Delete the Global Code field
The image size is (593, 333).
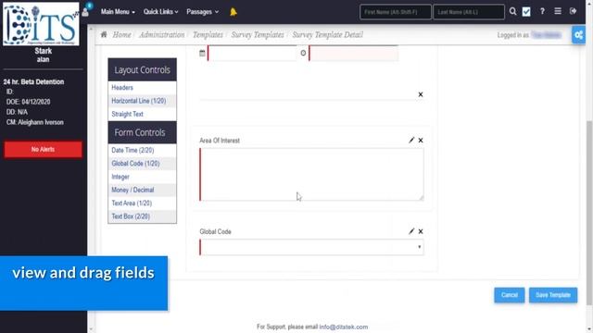click(x=421, y=231)
